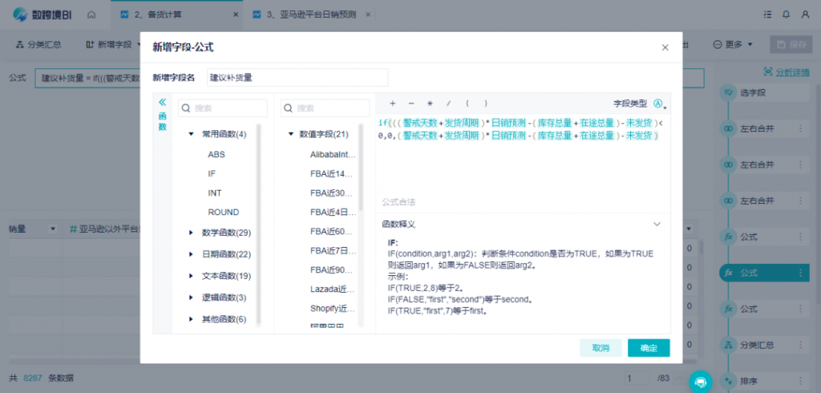Expand the 其他函数(6) group
This screenshot has width=821, height=393.
(x=191, y=319)
